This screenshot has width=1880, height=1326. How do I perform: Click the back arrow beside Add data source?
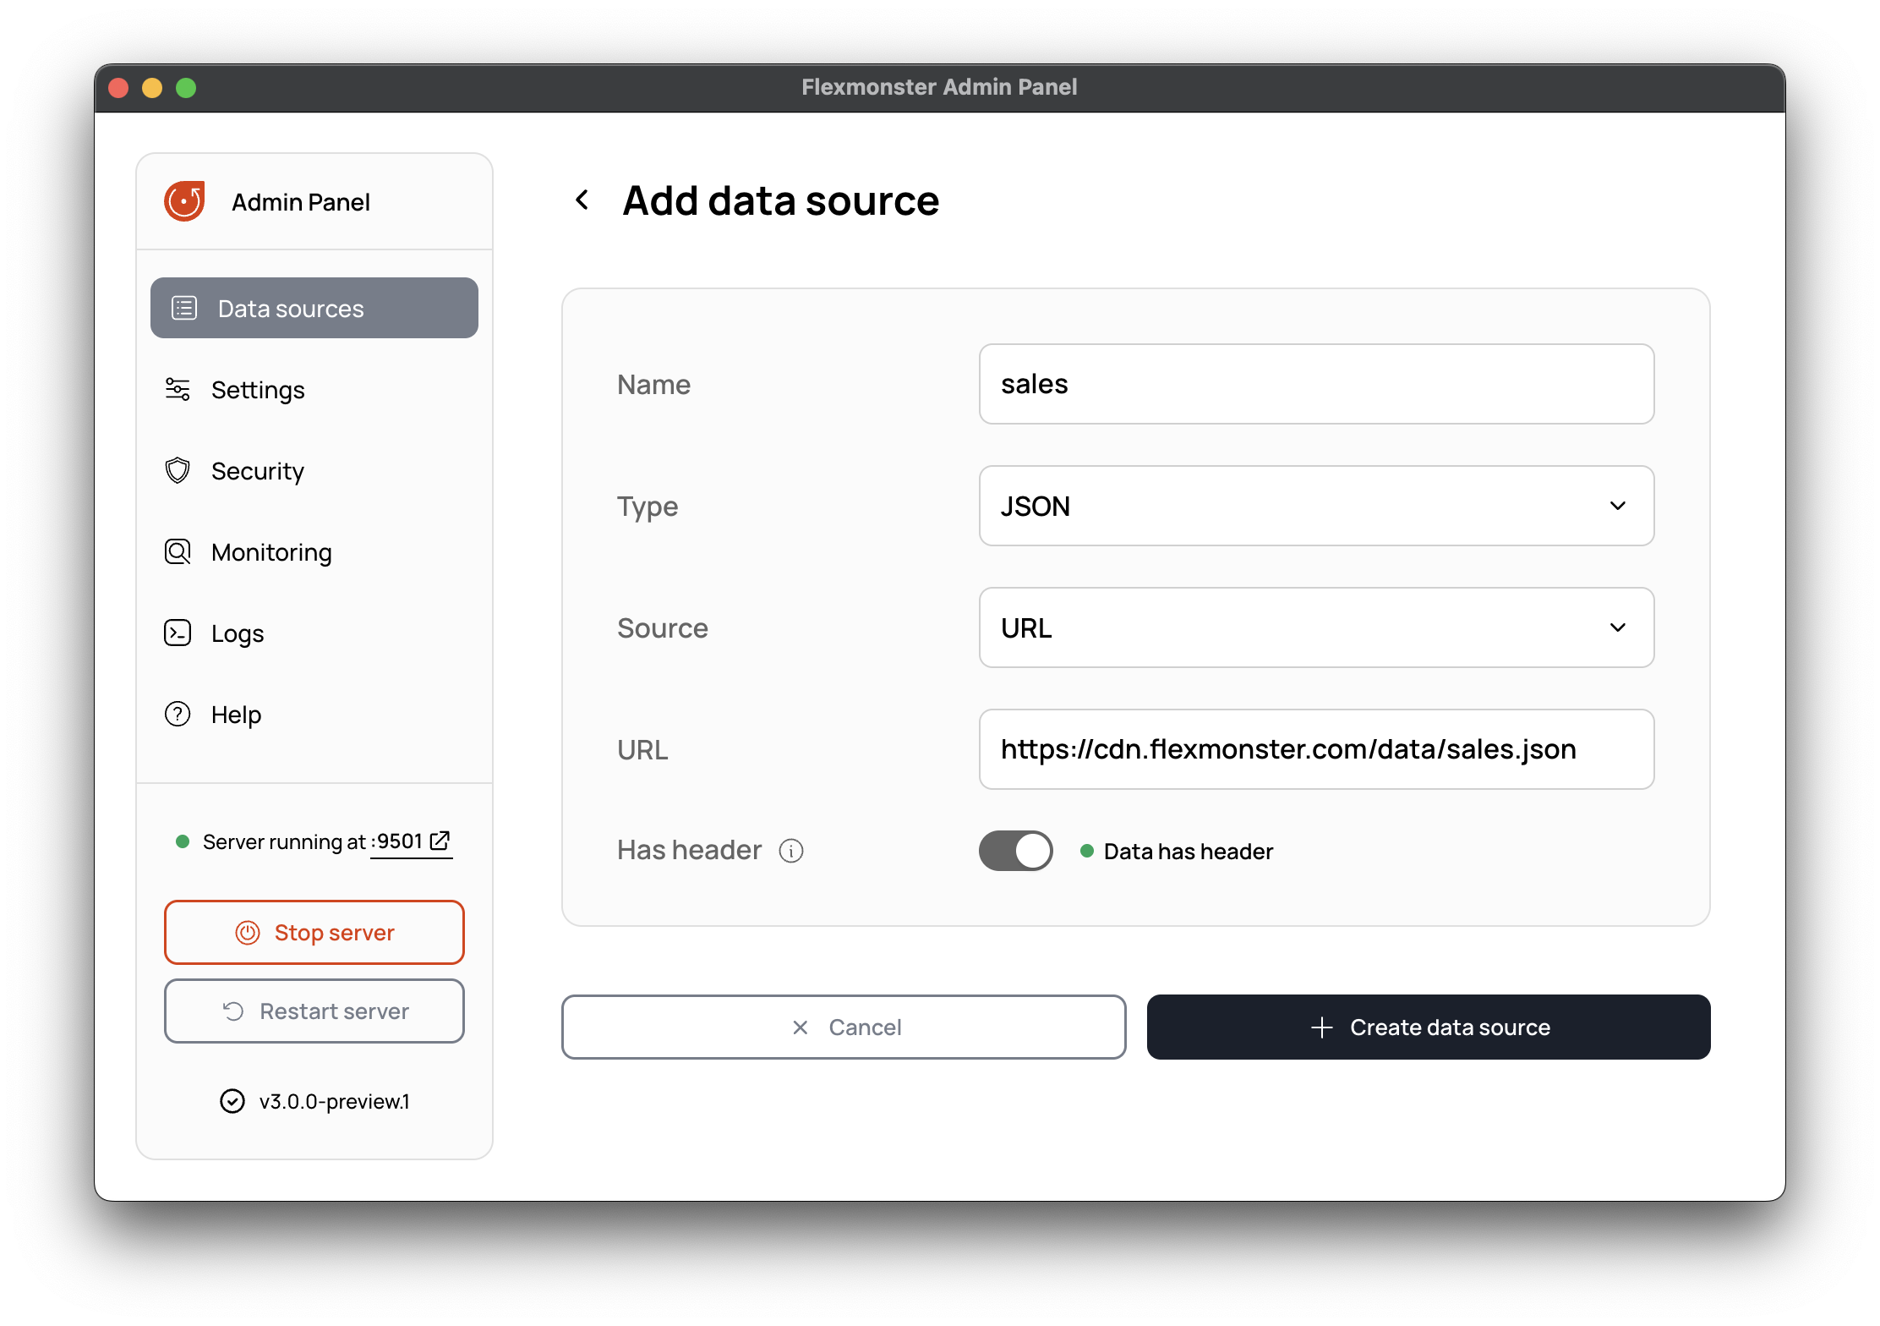582,200
